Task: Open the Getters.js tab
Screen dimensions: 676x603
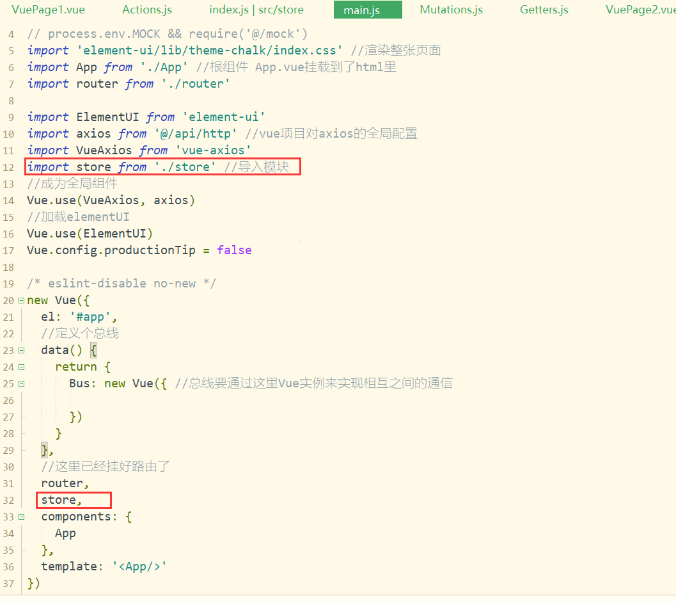Action: click(544, 10)
